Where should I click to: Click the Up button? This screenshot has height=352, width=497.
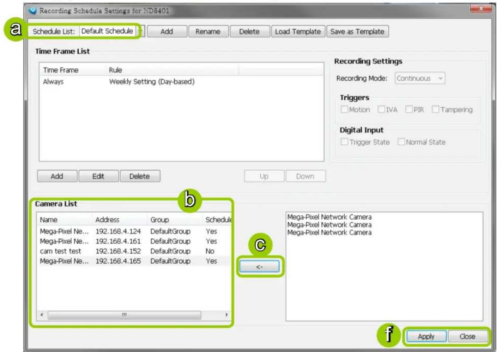point(264,176)
